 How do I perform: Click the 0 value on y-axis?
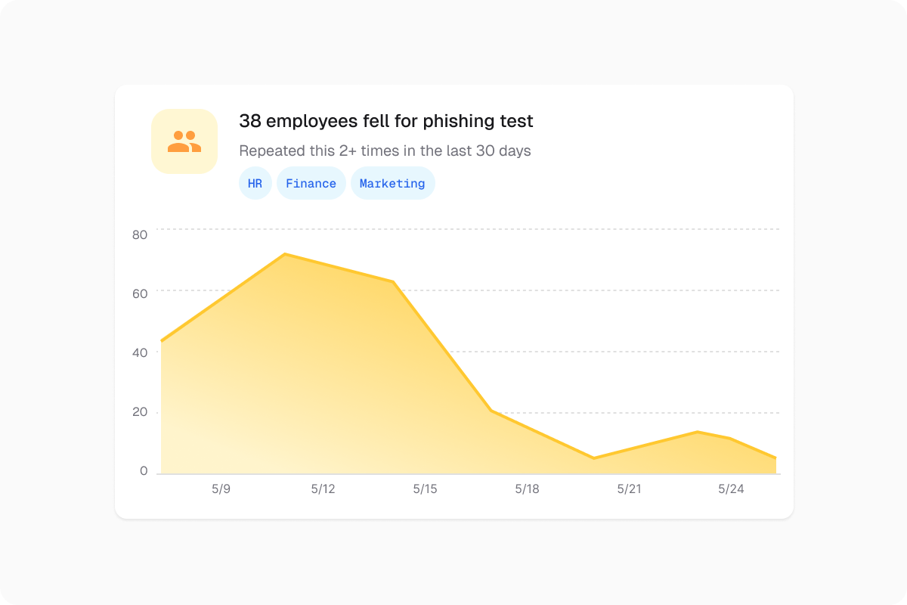pyautogui.click(x=144, y=471)
